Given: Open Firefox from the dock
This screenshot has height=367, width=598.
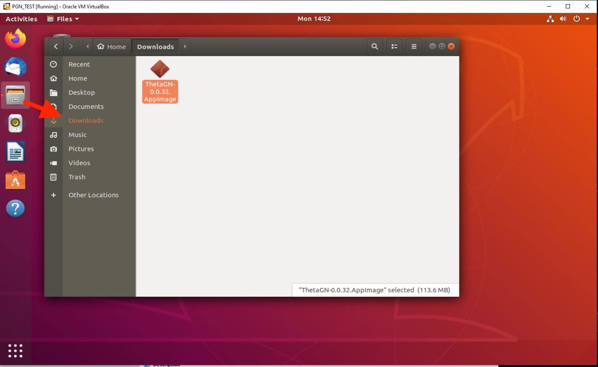Looking at the screenshot, I should tap(15, 38).
